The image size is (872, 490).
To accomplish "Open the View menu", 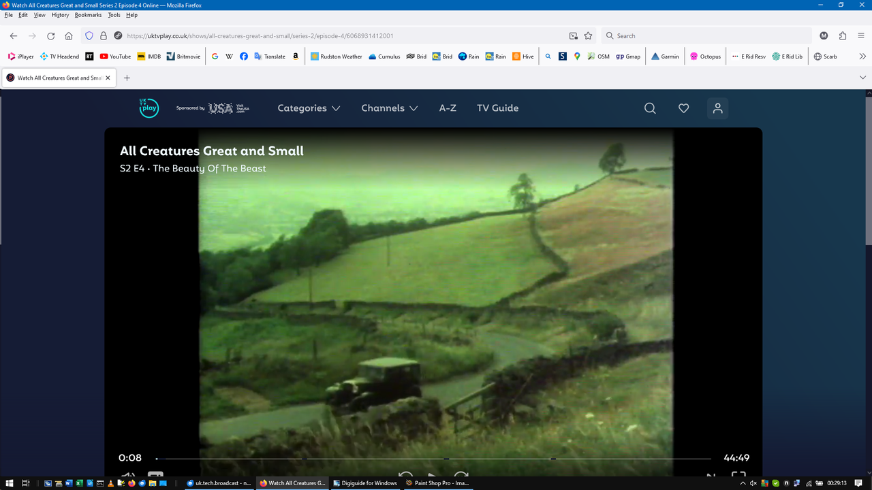I will 40,15.
